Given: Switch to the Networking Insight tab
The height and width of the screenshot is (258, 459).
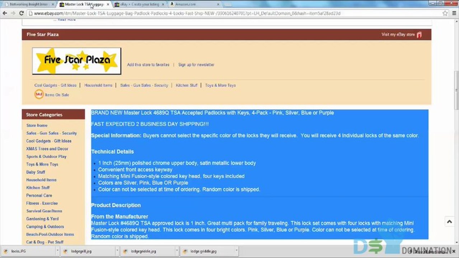Looking at the screenshot, I should click(x=29, y=4).
